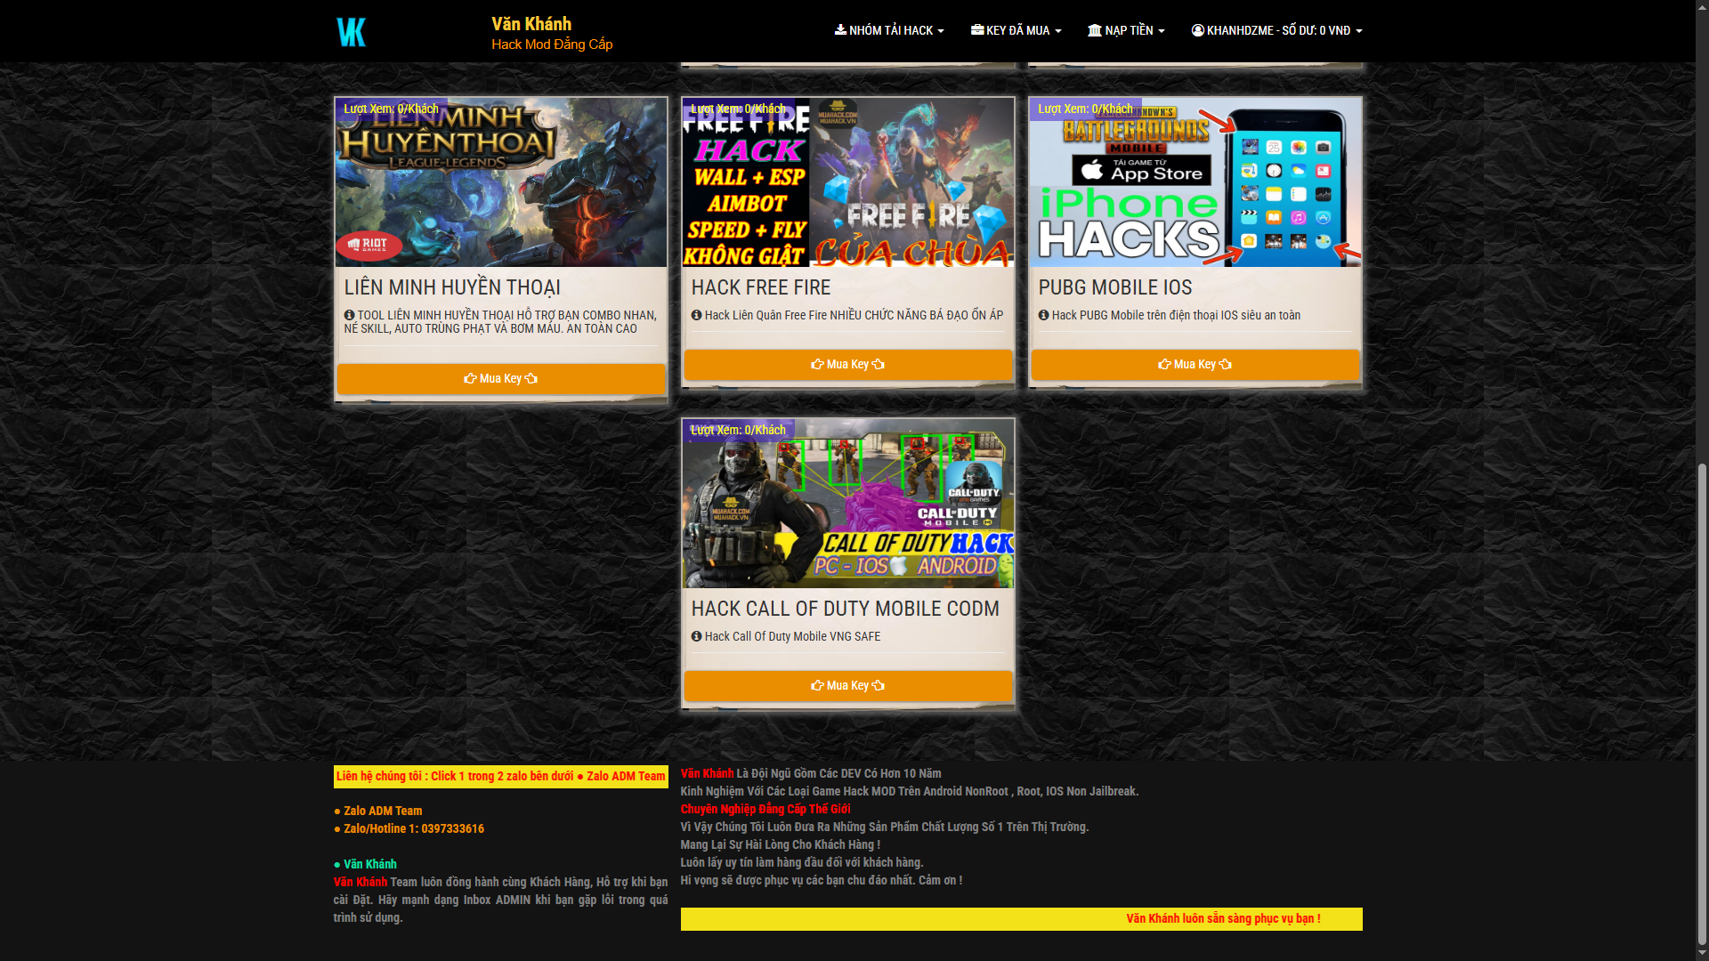Expand the Nhóm Tải Hack dropdown caret
The width and height of the screenshot is (1709, 961).
pyautogui.click(x=941, y=31)
